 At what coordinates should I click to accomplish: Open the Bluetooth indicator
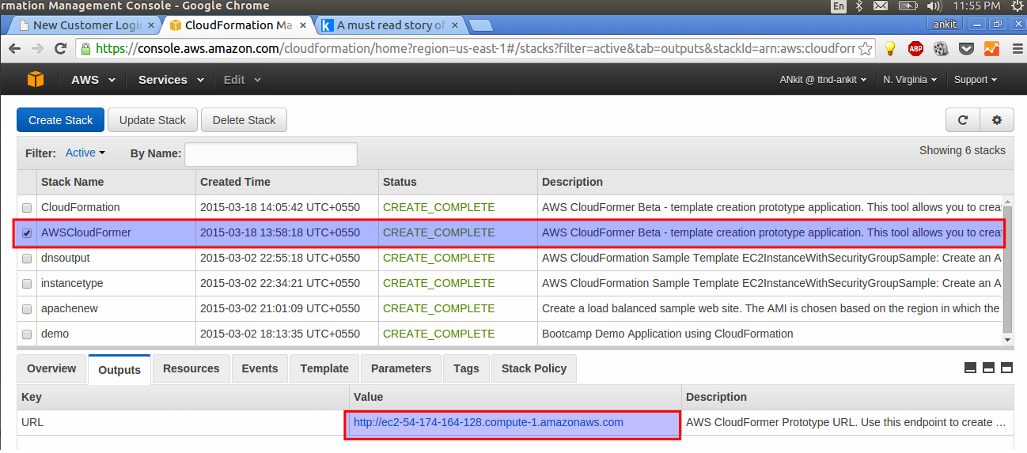(859, 6)
